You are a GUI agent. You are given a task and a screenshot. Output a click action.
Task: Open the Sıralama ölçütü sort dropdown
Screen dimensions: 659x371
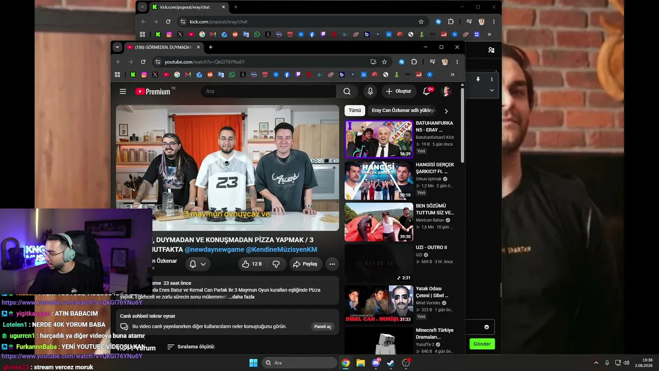point(191,347)
